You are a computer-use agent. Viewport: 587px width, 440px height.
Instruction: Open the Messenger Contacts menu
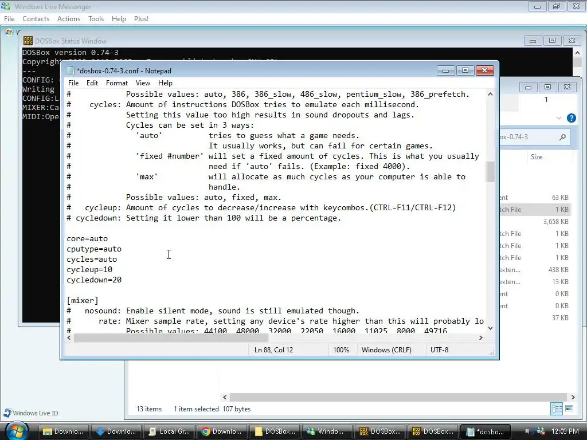pos(36,19)
